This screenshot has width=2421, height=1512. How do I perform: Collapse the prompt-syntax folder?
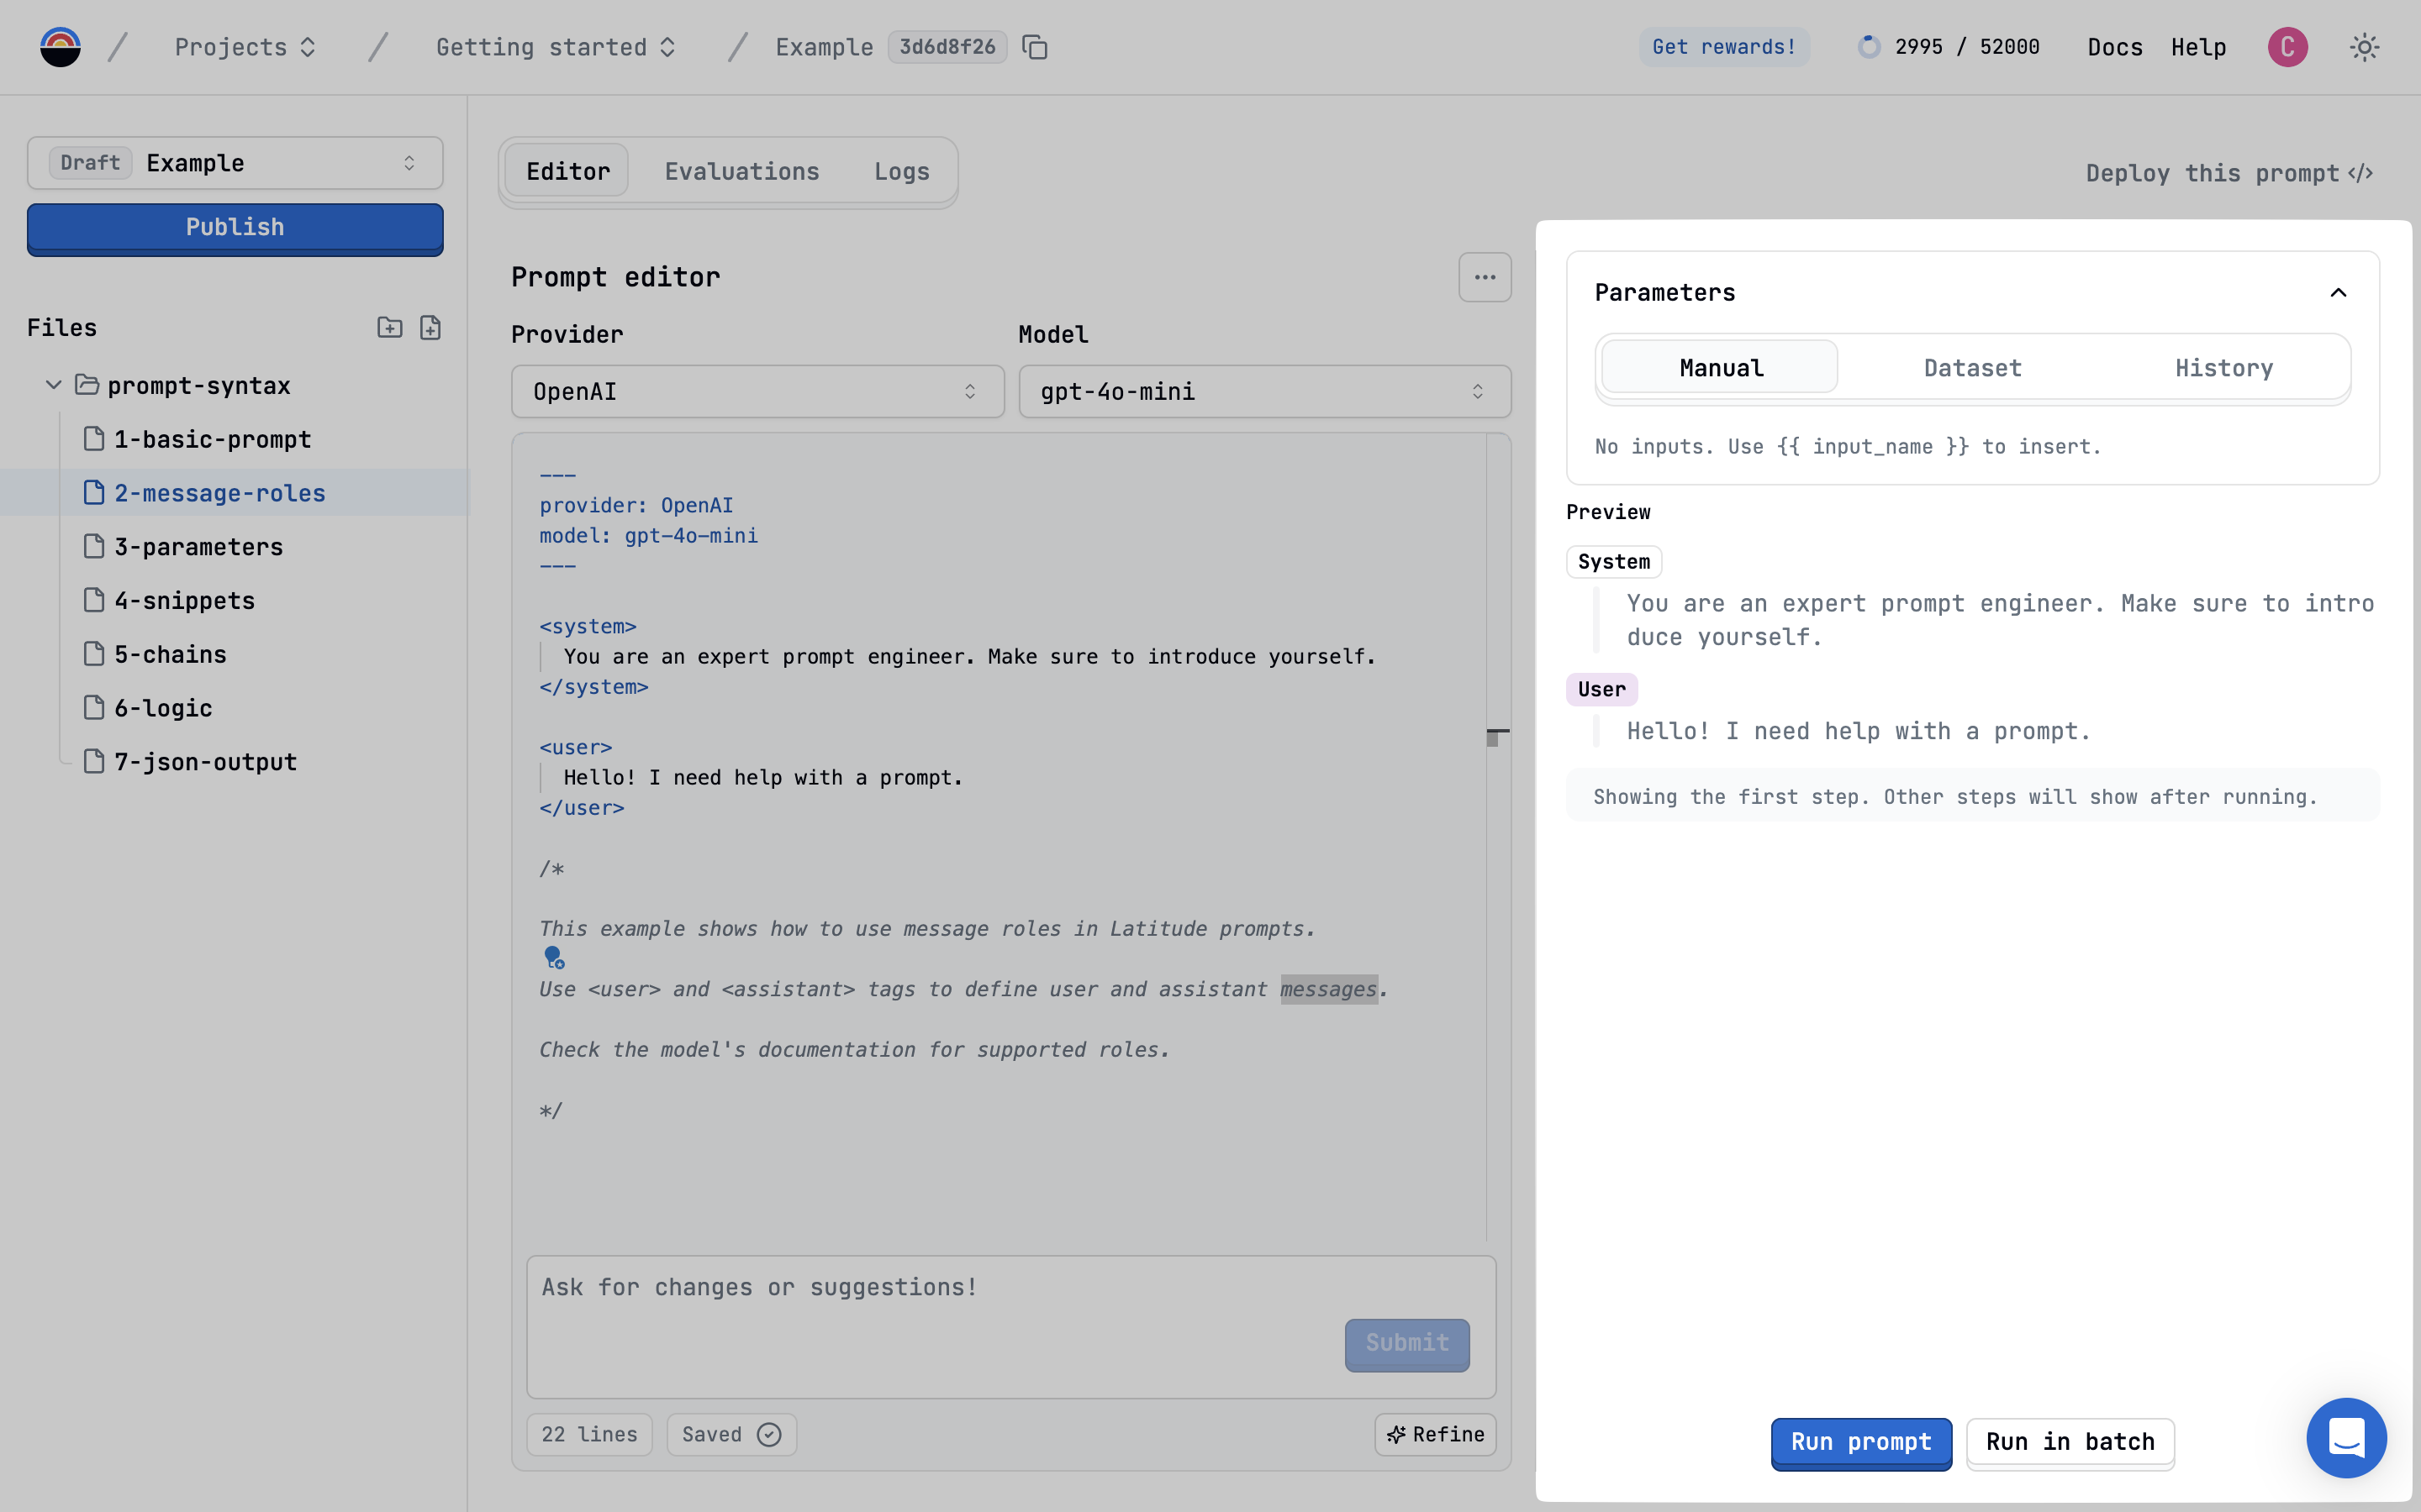coord(54,385)
